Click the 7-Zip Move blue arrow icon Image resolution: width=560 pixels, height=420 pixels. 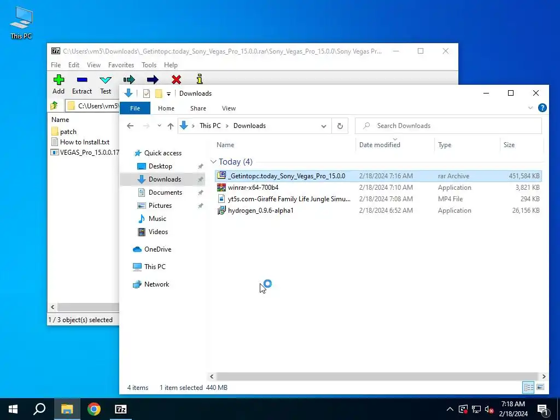point(153,79)
